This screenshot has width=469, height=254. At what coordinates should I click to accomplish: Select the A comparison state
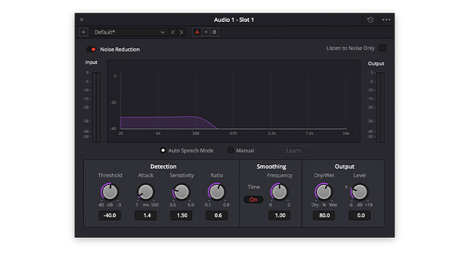coord(197,32)
